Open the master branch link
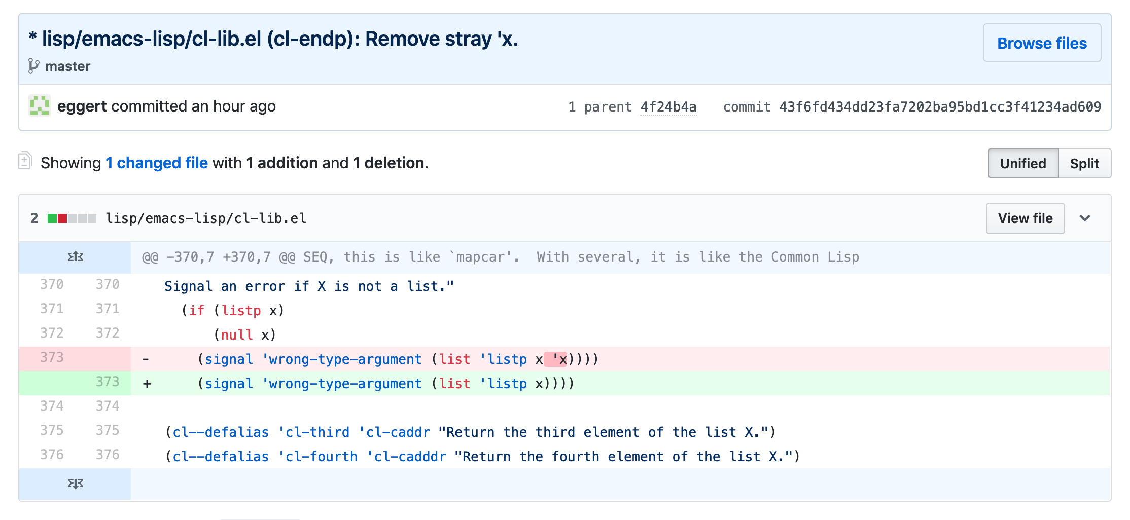 click(x=67, y=66)
